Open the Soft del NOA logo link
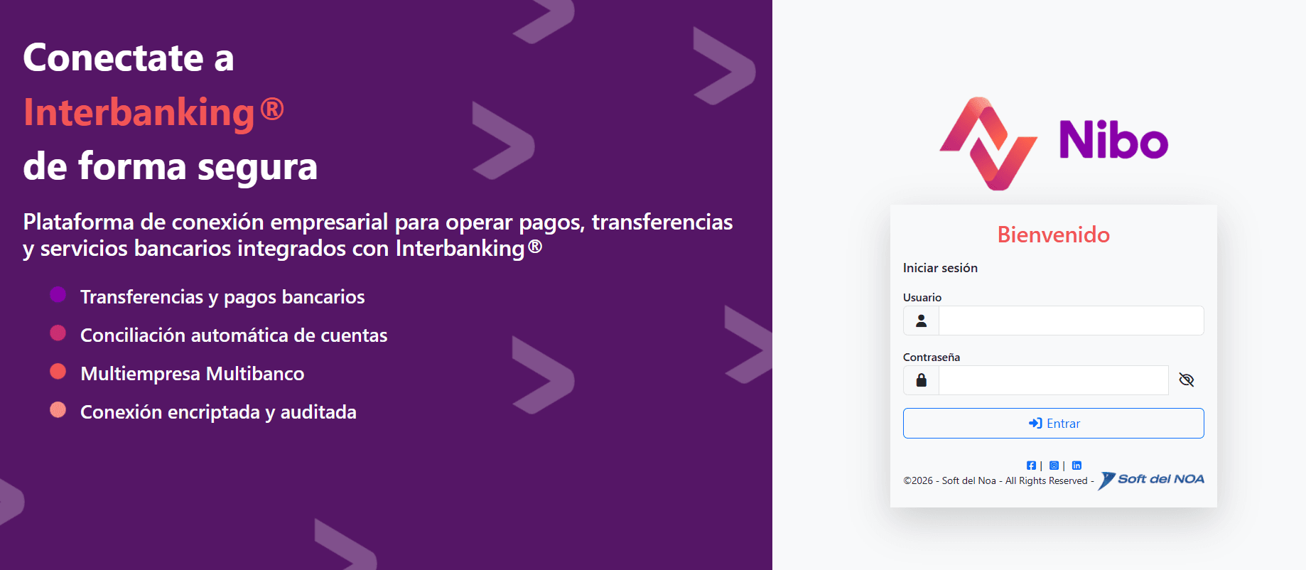Viewport: 1306px width, 570px height. click(x=1151, y=480)
